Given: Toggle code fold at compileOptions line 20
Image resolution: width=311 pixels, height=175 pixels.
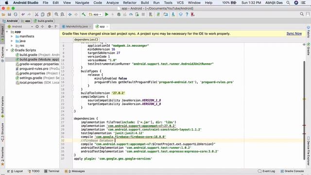Looking at the screenshot, I should (x=72, y=97).
